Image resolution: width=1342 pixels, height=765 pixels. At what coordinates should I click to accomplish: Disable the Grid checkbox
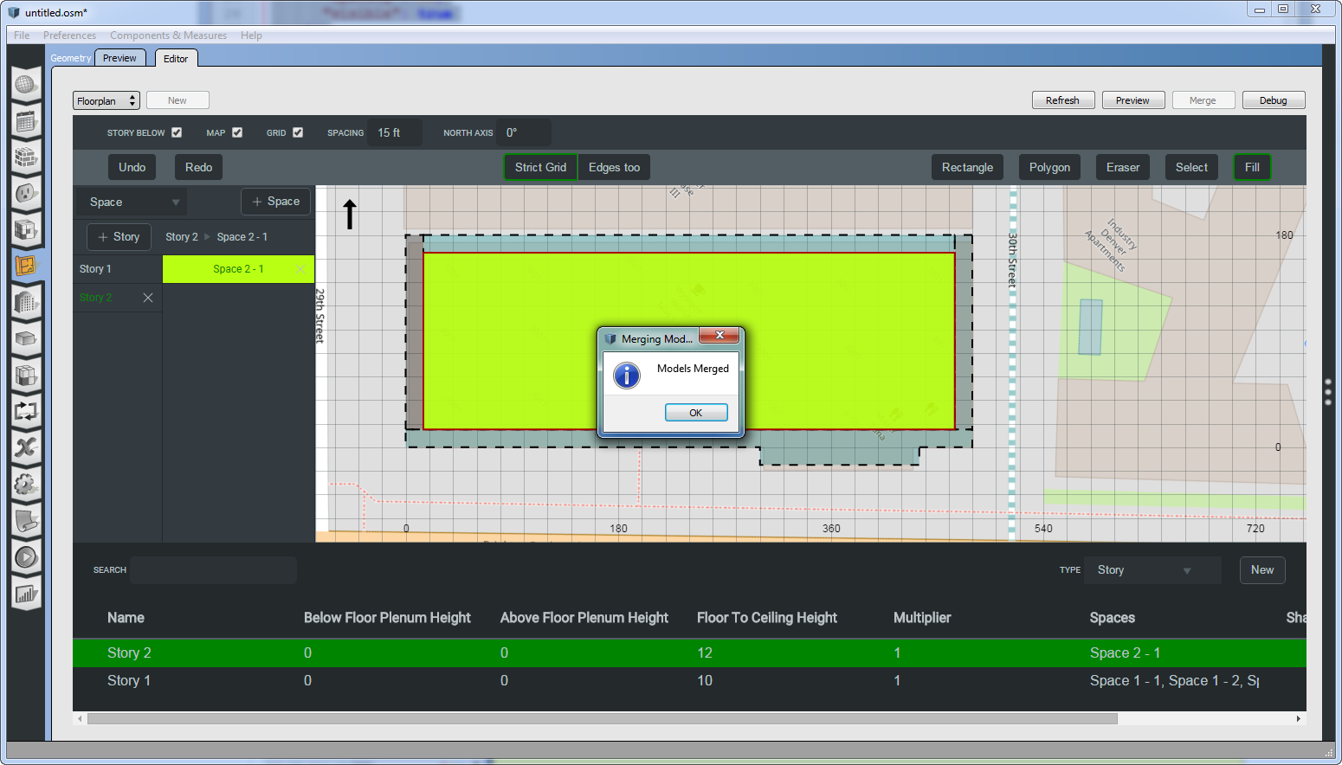[x=298, y=132]
